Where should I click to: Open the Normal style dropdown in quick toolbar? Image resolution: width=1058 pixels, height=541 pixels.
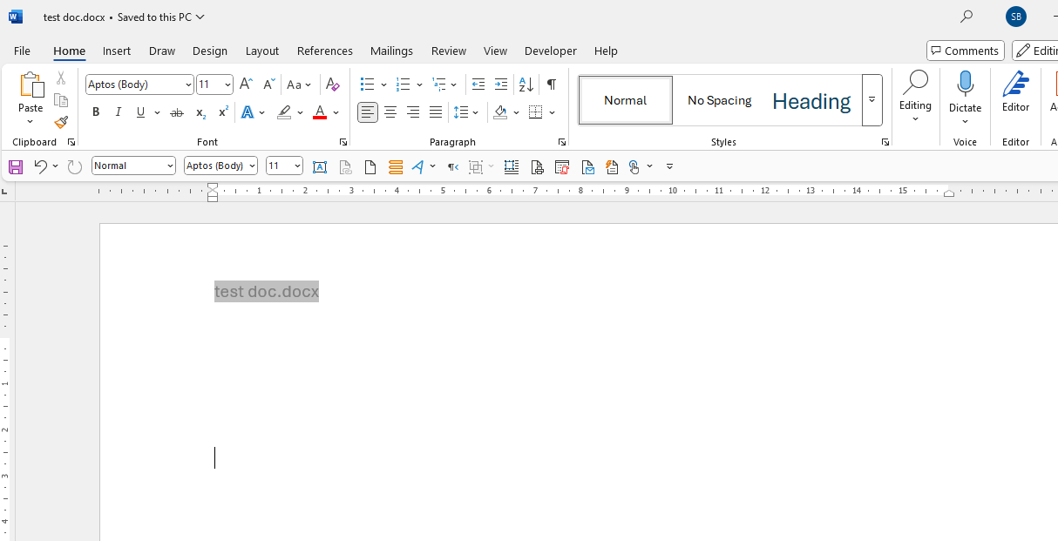(x=170, y=166)
